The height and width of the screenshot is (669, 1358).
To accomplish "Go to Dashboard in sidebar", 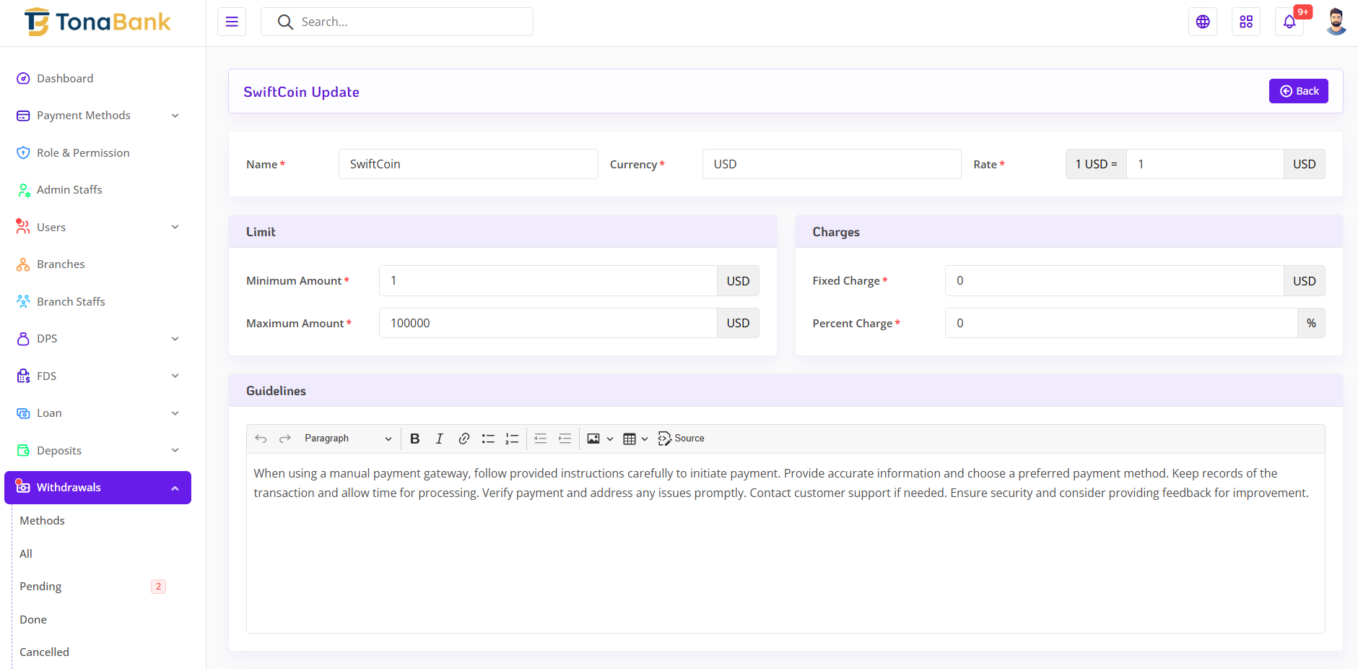I will (65, 79).
